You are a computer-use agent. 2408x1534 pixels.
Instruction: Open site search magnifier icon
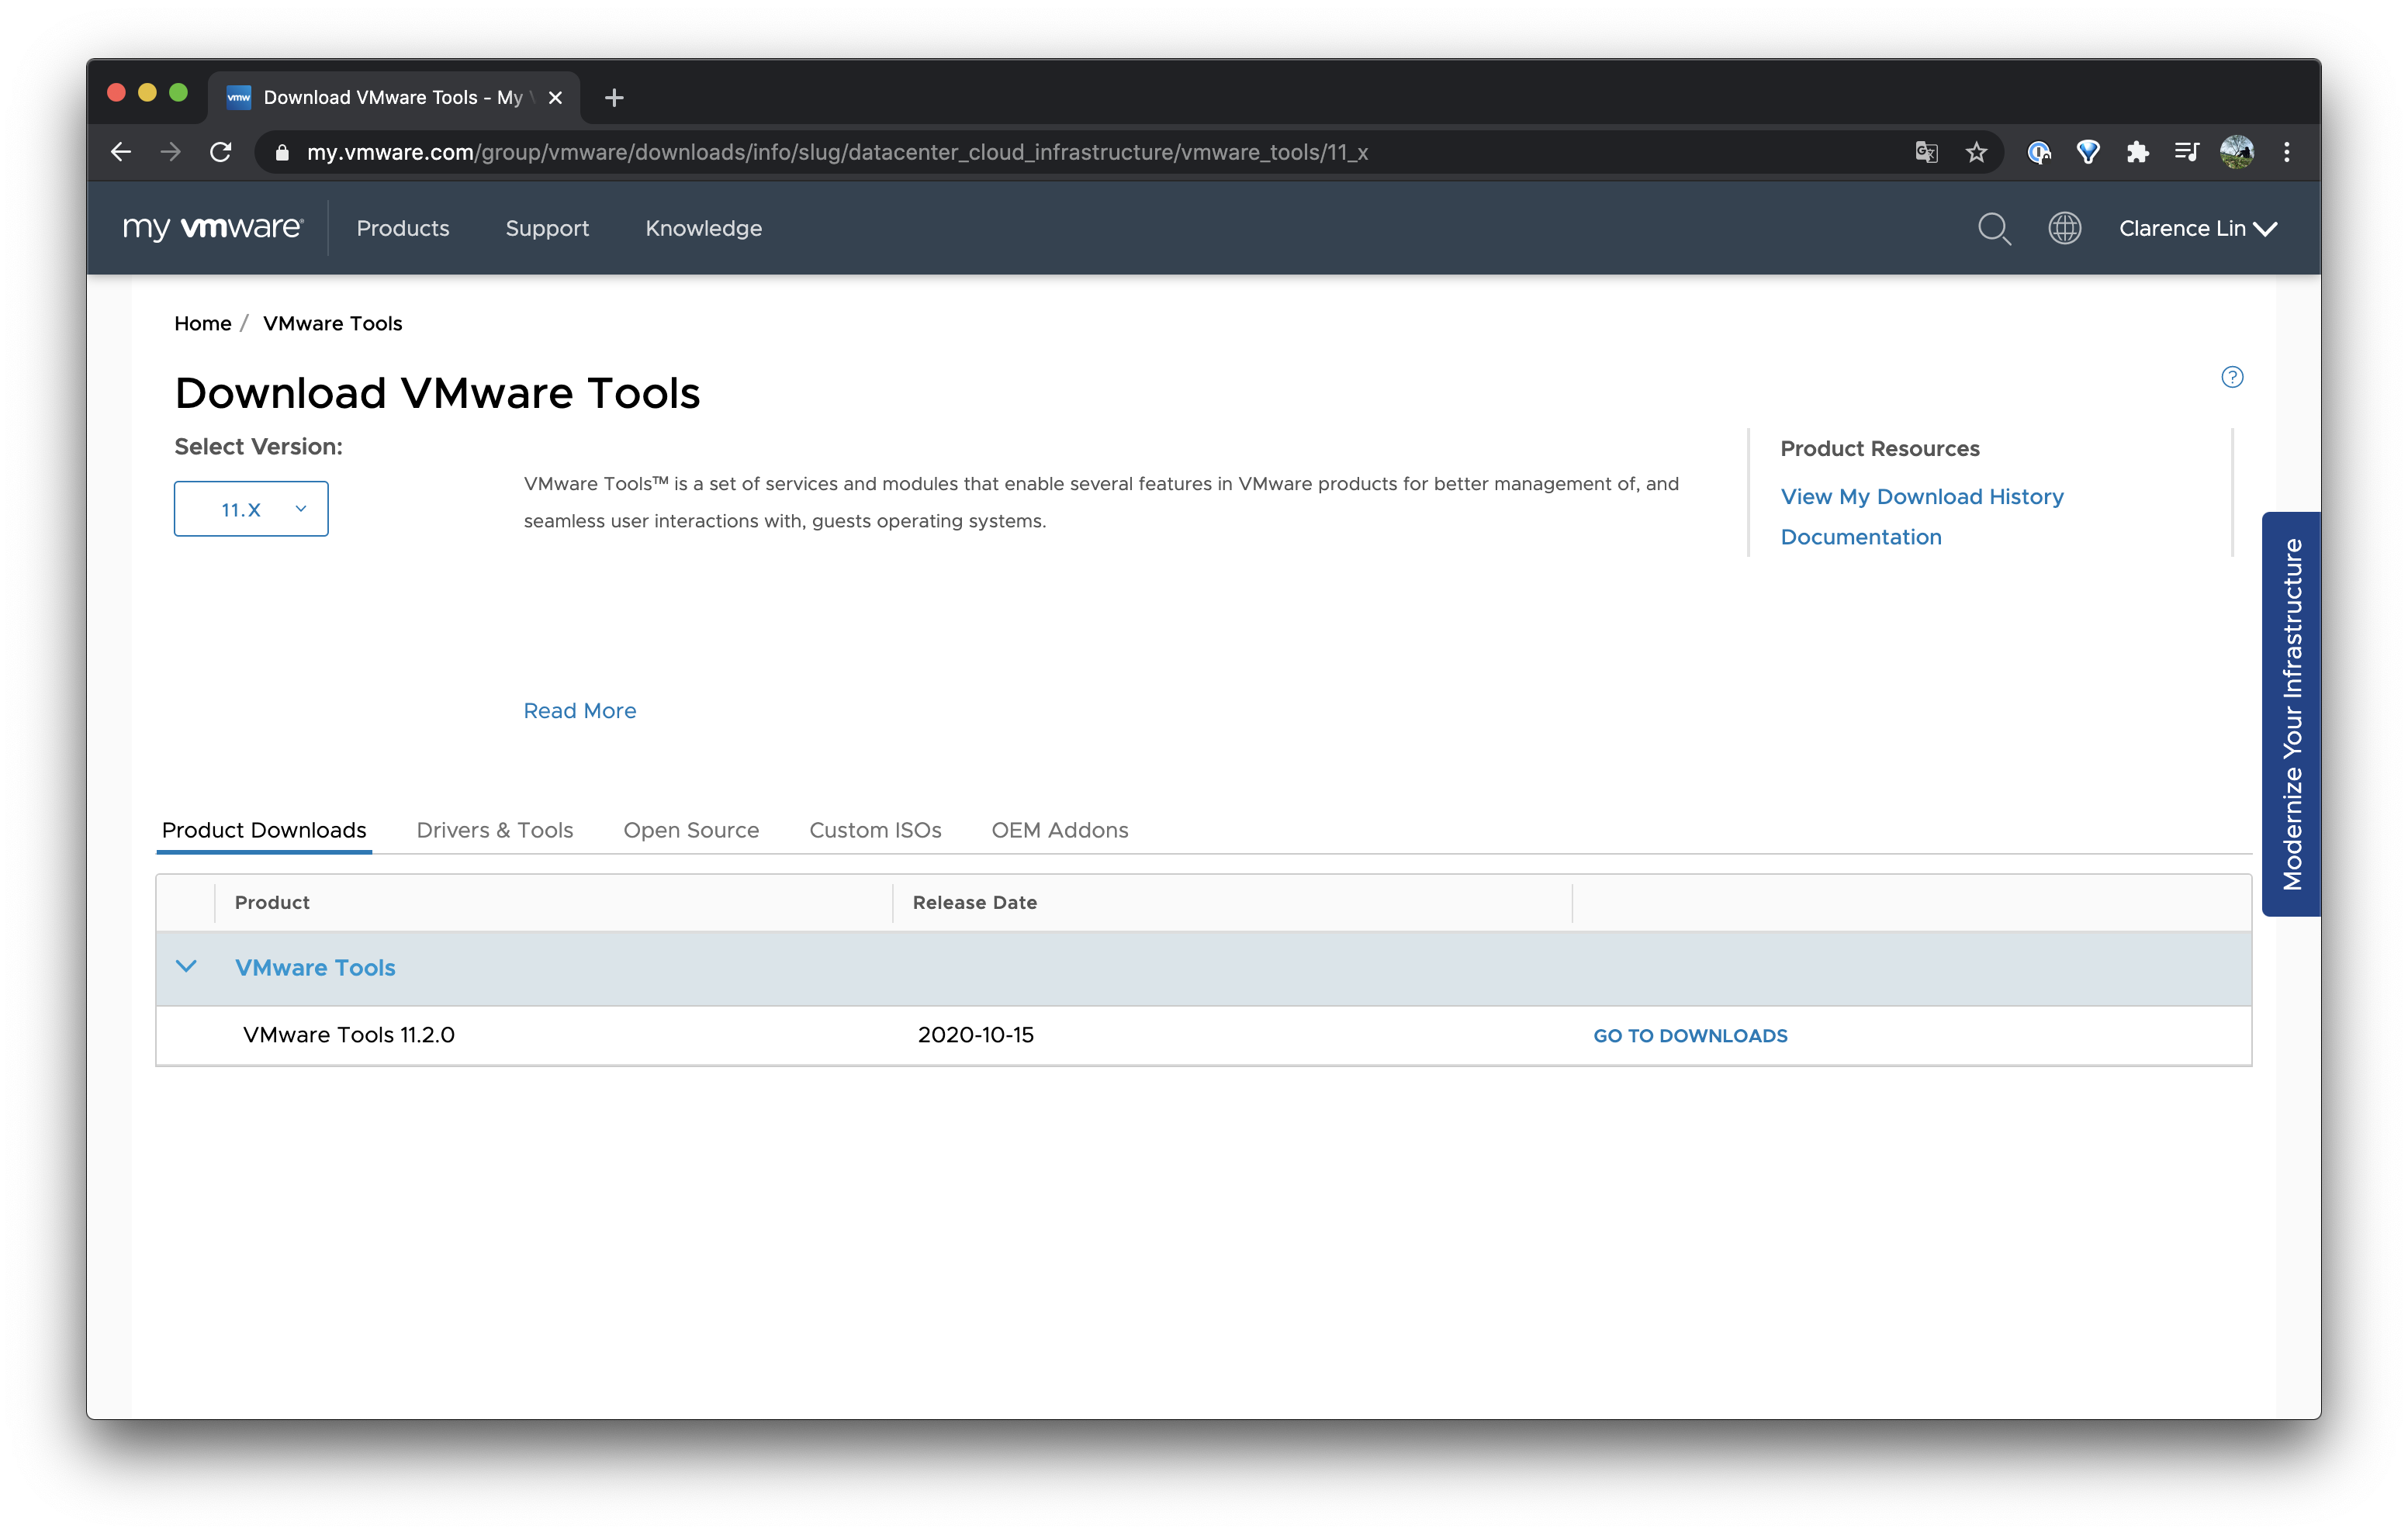(1994, 229)
